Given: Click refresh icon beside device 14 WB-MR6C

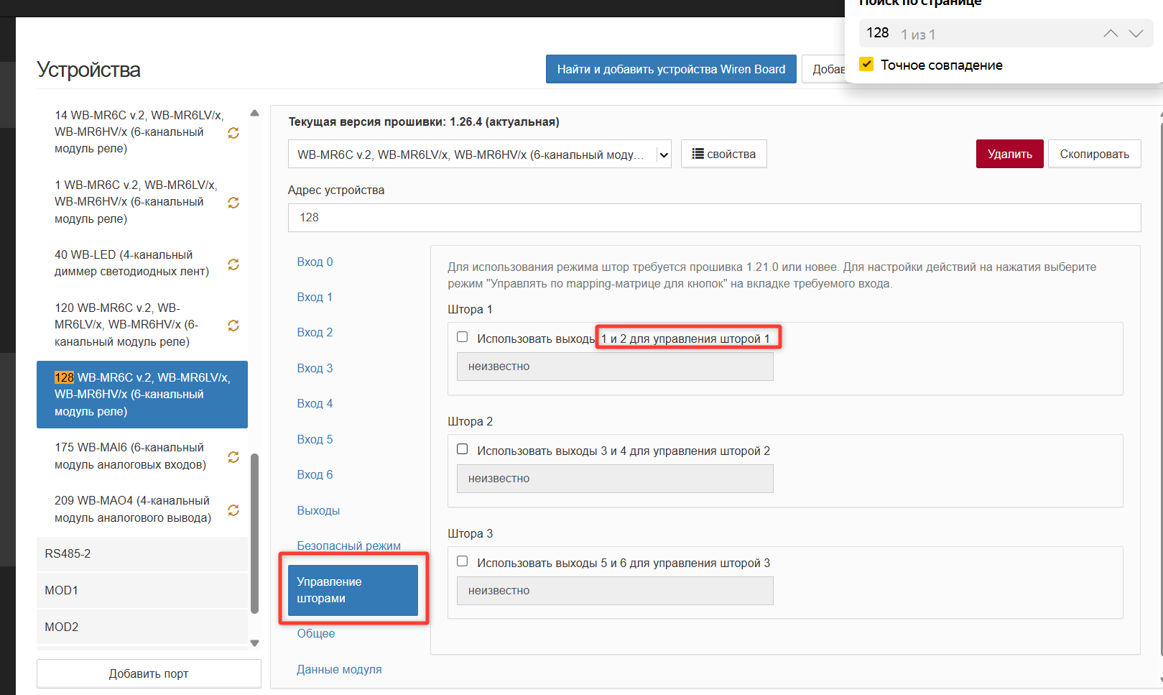Looking at the screenshot, I should (233, 133).
